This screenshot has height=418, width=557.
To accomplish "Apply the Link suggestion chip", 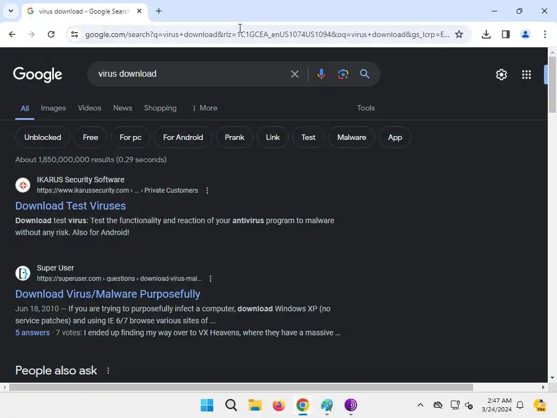I will click(x=273, y=137).
